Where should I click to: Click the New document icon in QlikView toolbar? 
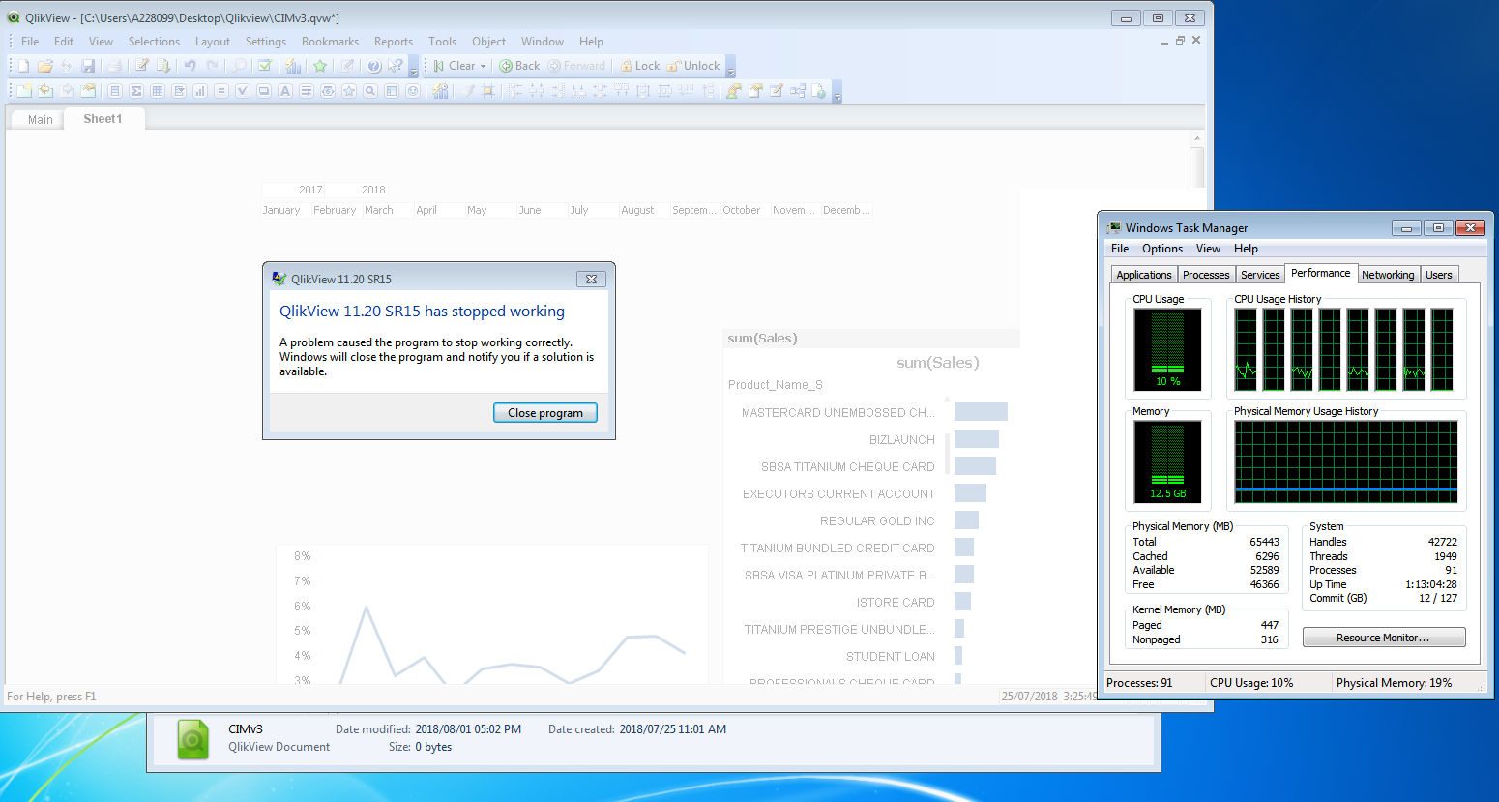tap(23, 66)
